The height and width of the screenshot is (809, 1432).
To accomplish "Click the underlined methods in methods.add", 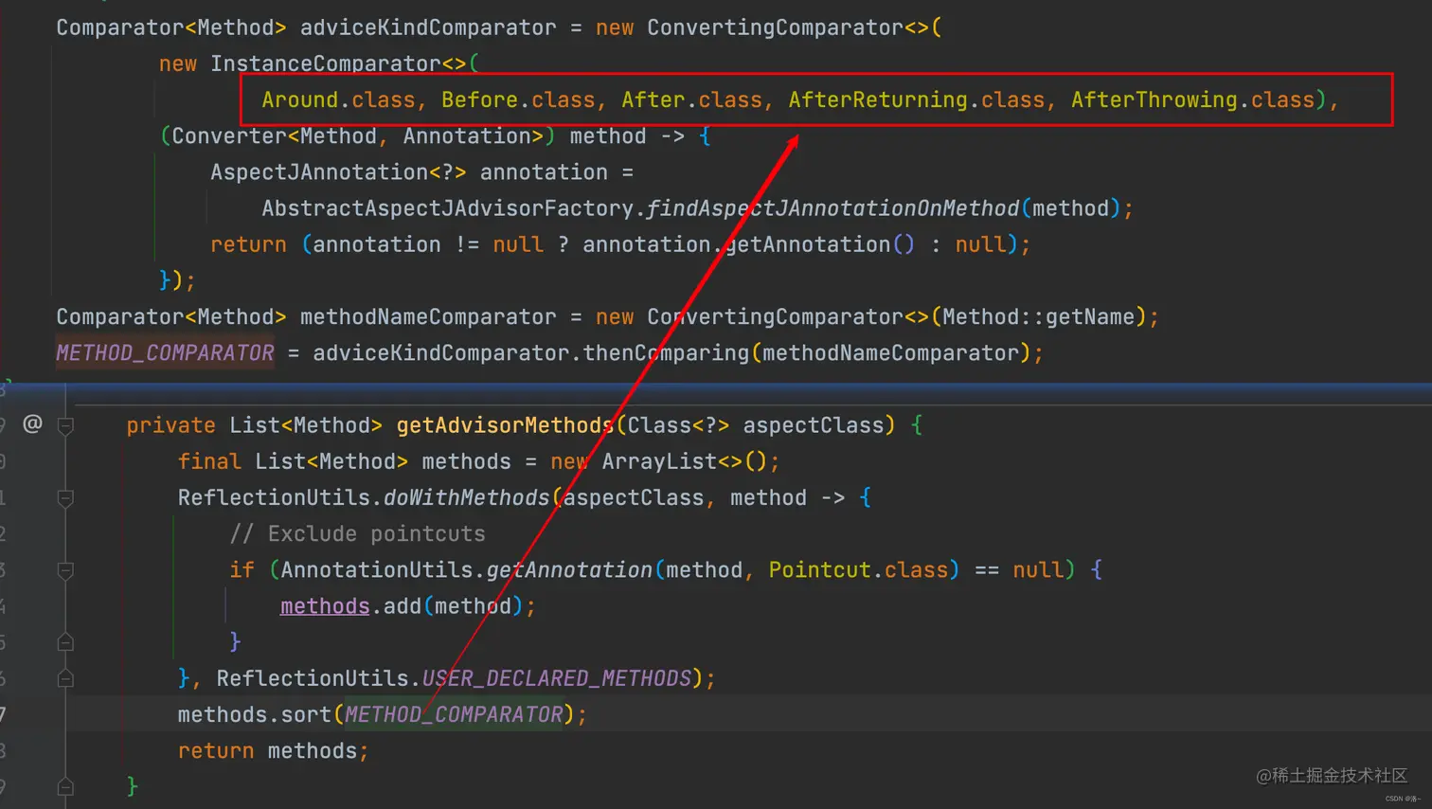I will tap(325, 606).
